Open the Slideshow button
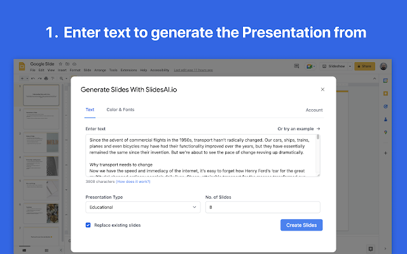The height and width of the screenshot is (254, 407). click(335, 66)
